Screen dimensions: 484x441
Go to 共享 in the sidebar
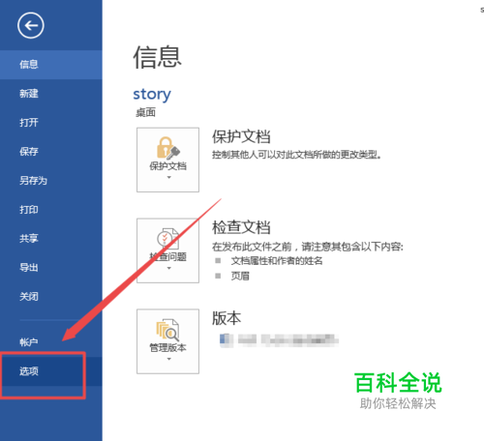coord(51,239)
